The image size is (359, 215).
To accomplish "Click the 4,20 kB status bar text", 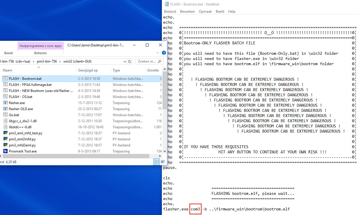I will (x=11, y=162).
